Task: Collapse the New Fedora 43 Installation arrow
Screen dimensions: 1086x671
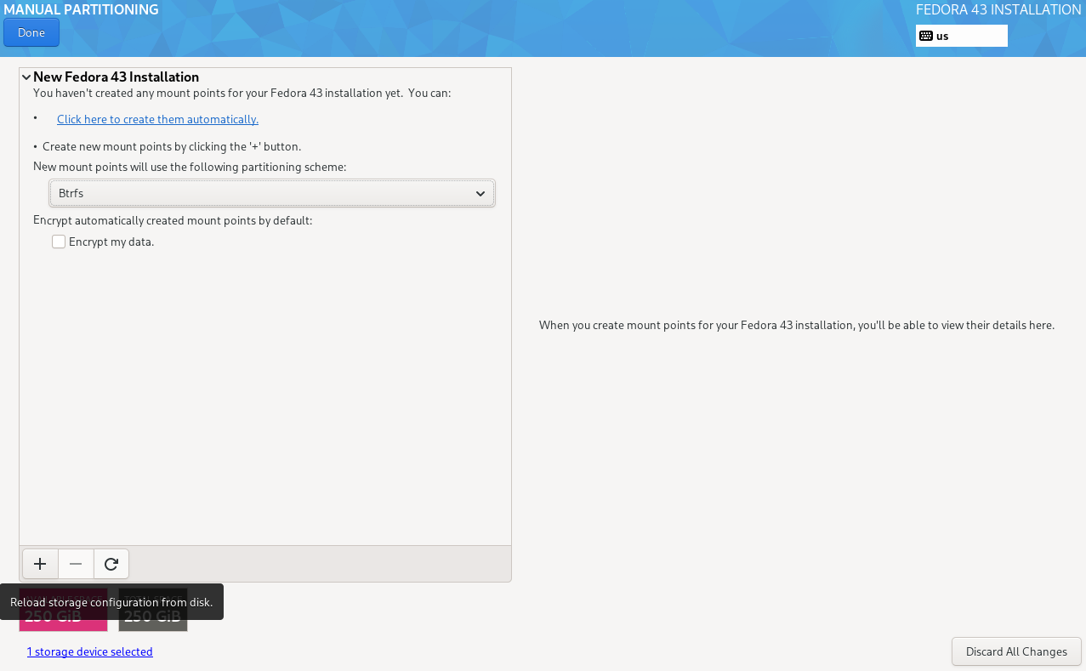Action: [x=26, y=77]
